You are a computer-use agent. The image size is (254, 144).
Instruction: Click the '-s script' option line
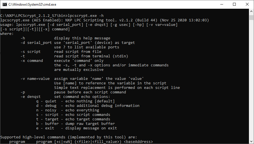tap(31, 52)
